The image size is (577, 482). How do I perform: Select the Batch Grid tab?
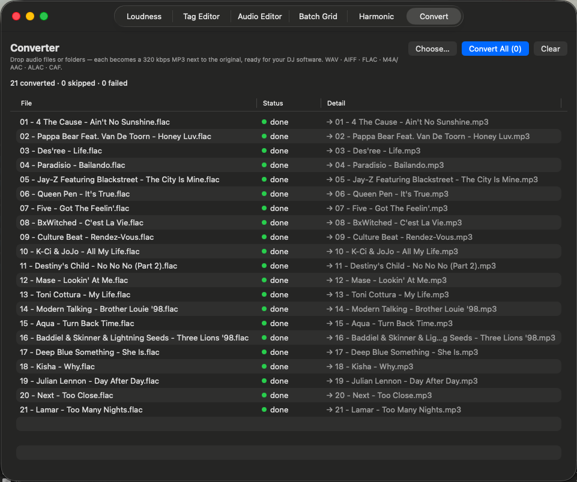(318, 17)
